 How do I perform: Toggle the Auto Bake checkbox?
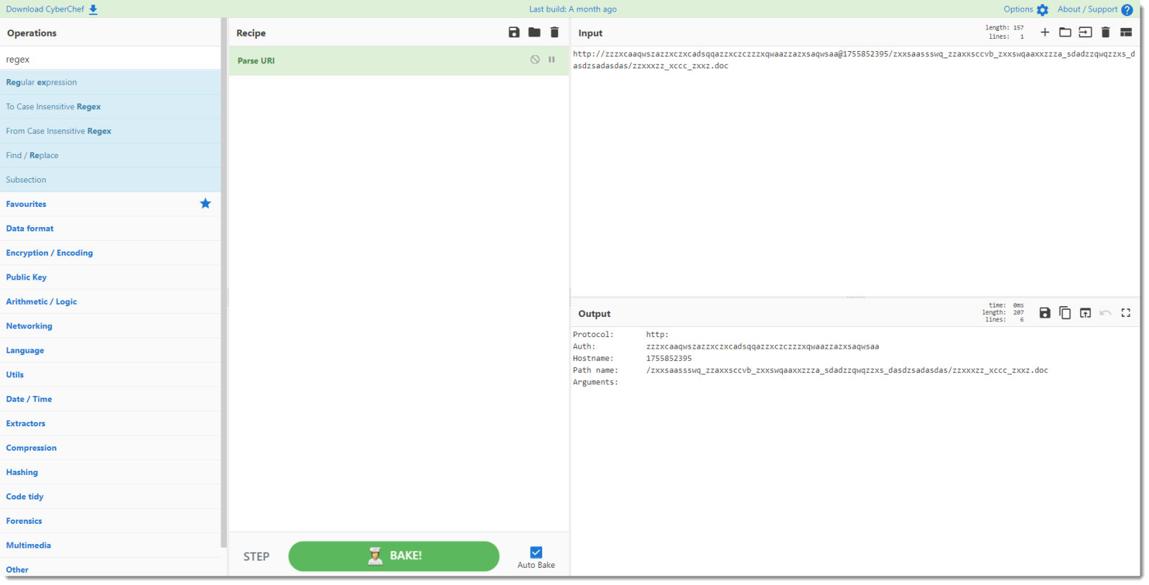[x=536, y=552]
